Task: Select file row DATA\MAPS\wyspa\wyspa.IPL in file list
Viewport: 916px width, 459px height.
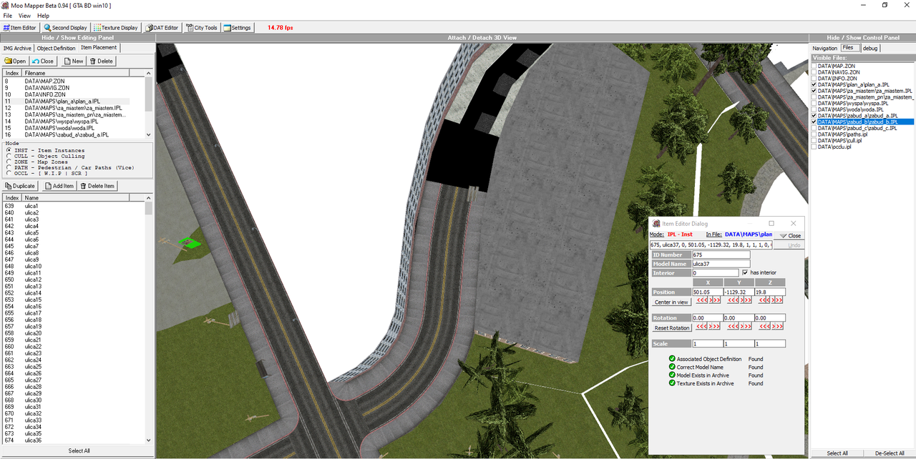Action: tap(73, 122)
